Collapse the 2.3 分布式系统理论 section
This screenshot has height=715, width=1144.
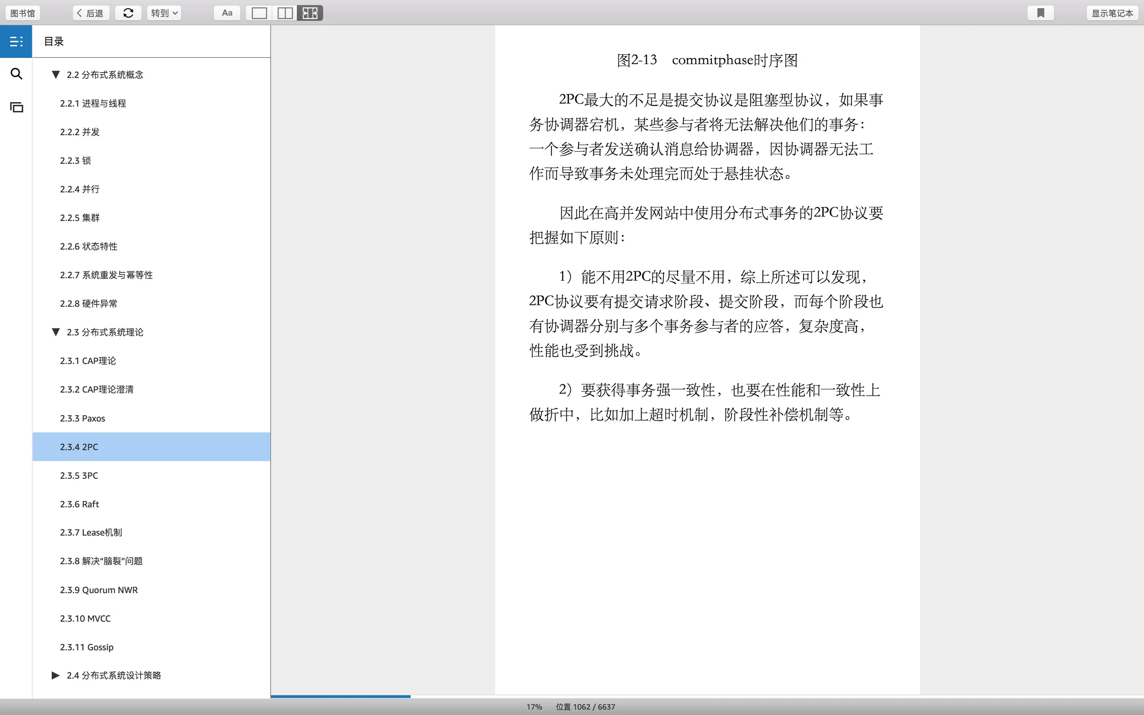pyautogui.click(x=56, y=332)
